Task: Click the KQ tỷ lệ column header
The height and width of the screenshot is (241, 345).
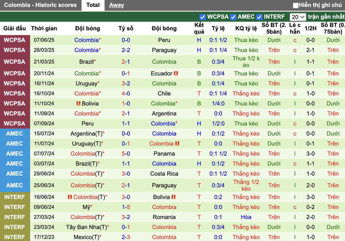Action: click(x=246, y=29)
